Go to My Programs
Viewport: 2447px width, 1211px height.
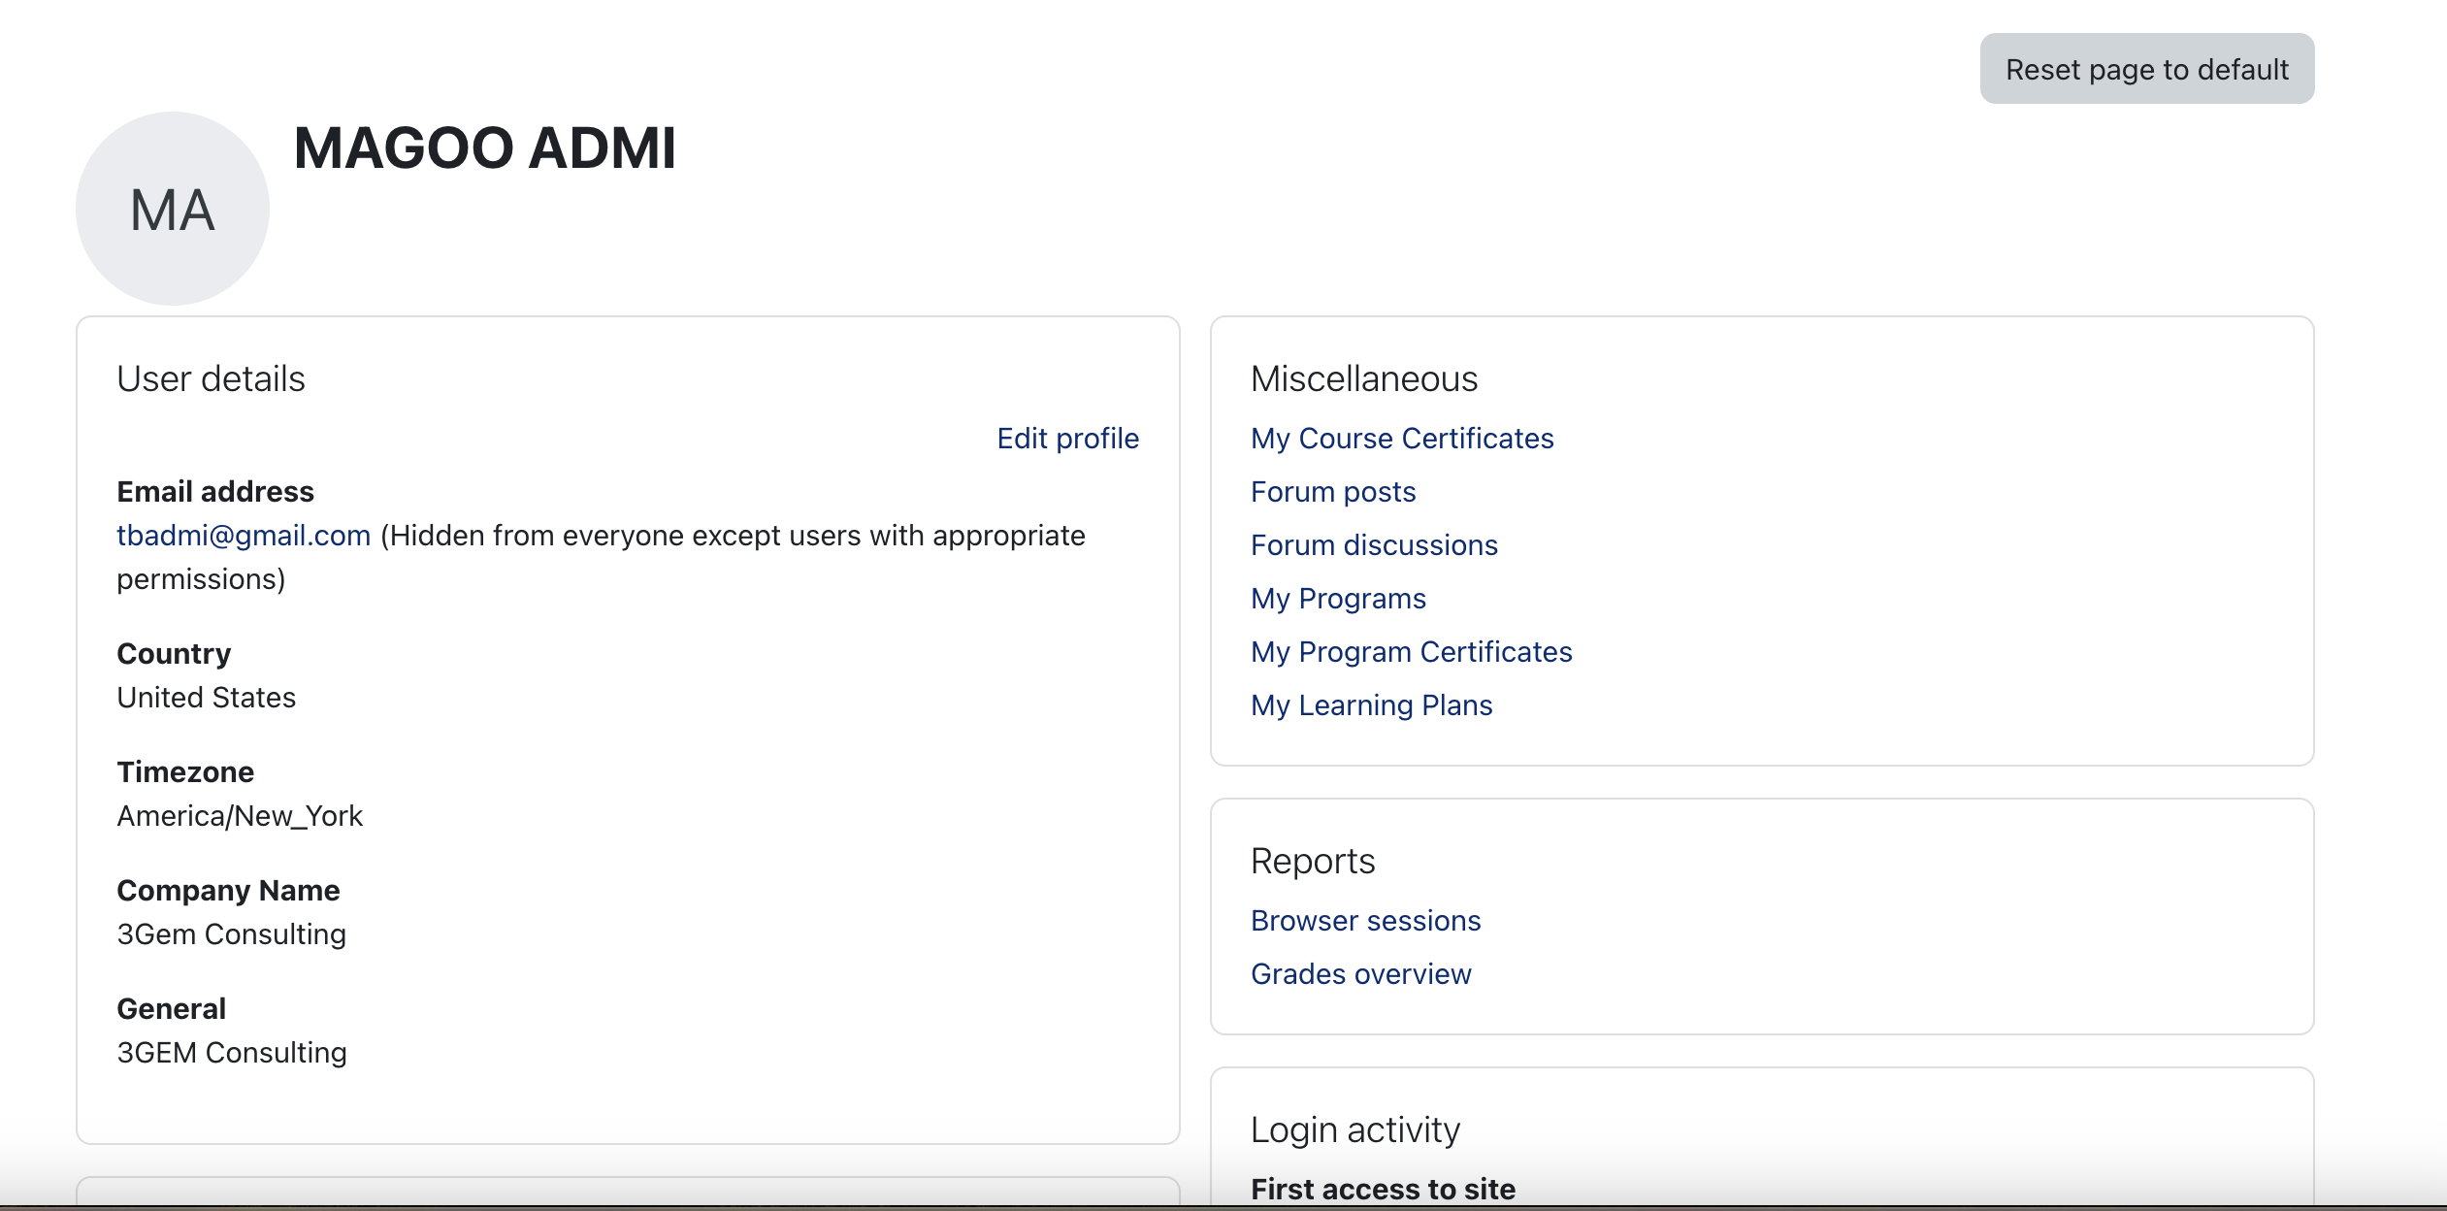coord(1337,599)
